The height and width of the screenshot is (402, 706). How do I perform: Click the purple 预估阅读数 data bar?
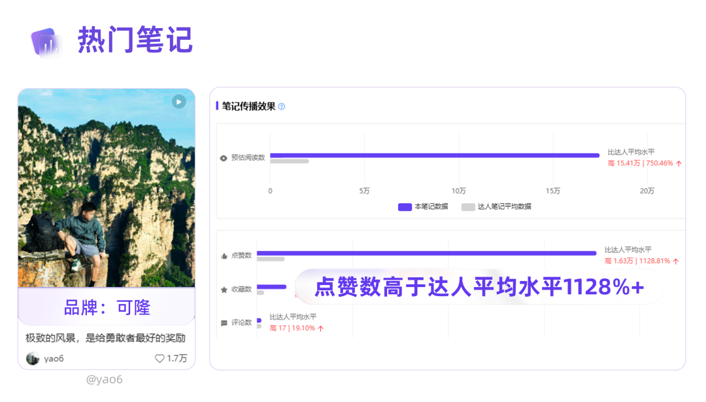coord(434,155)
